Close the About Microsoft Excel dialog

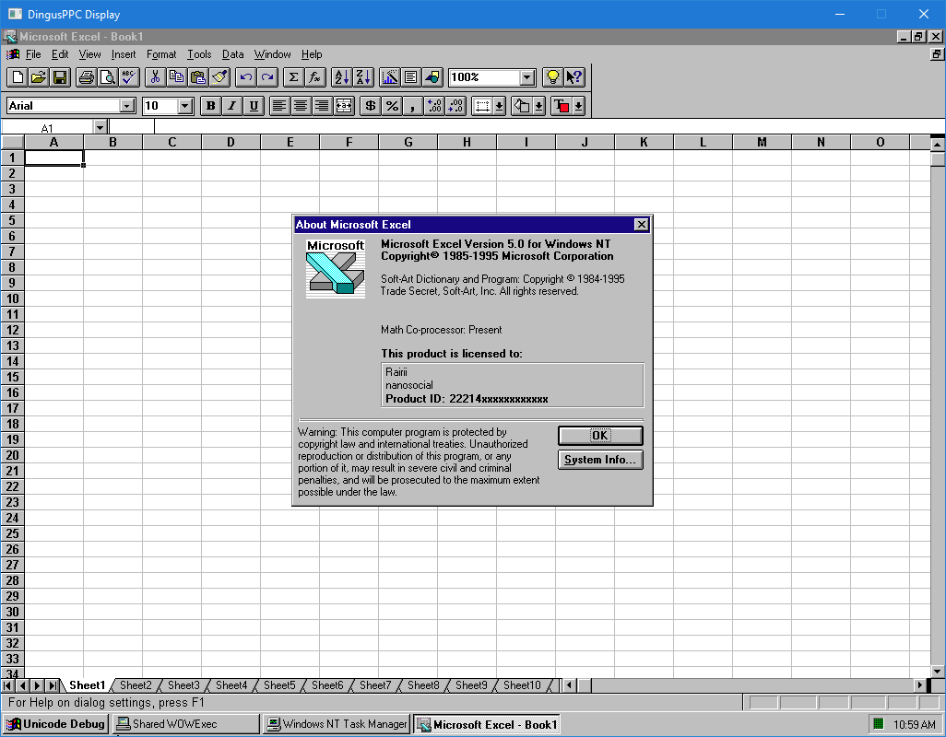(642, 225)
